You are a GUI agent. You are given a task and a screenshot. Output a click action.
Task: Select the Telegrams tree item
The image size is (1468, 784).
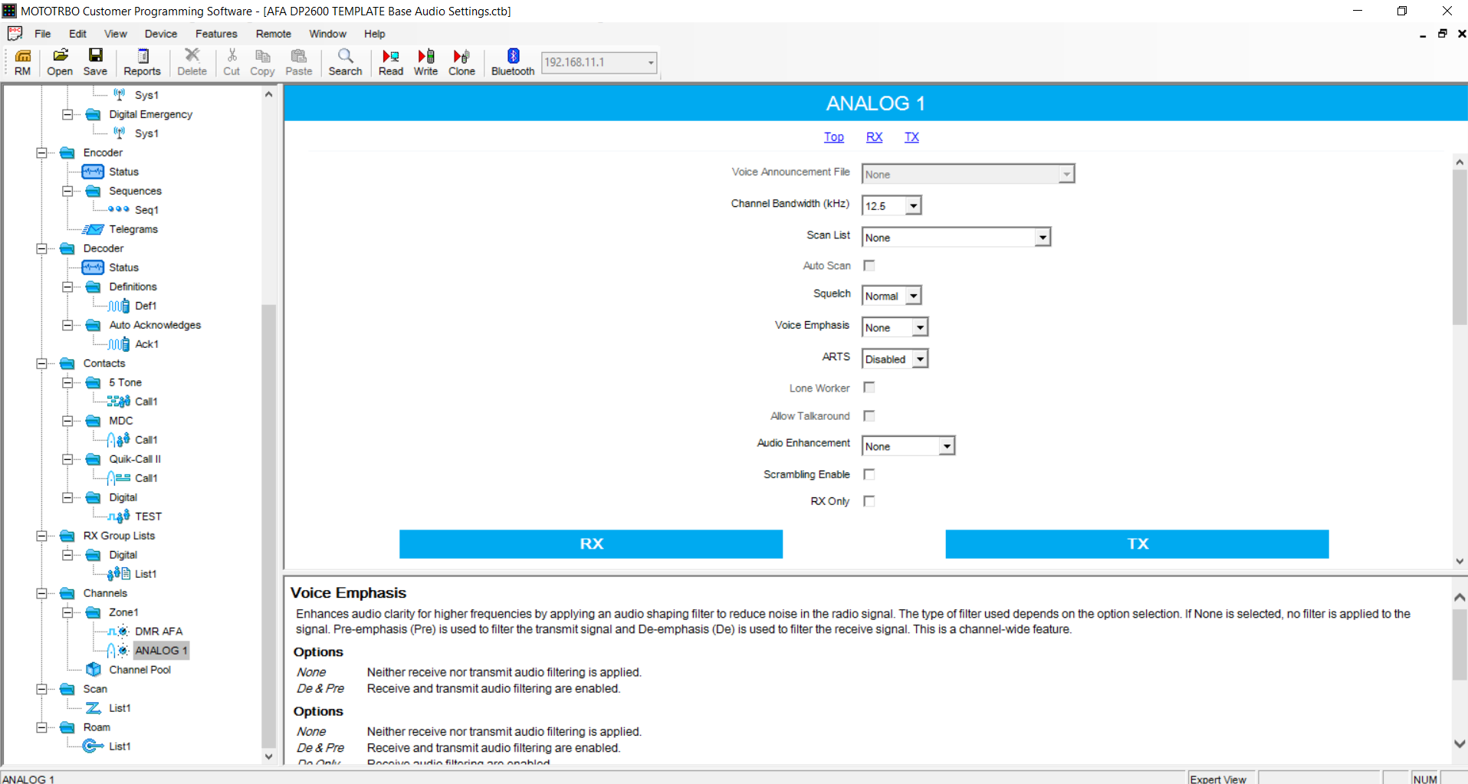point(133,229)
